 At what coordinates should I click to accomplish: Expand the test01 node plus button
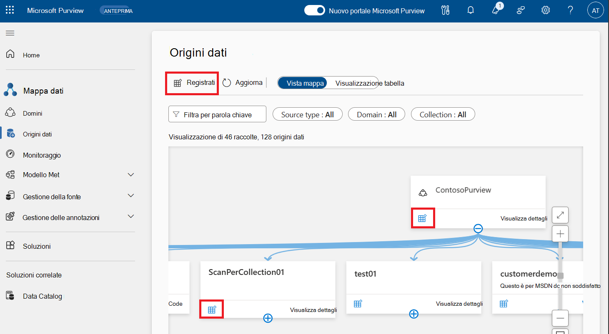coord(414,314)
